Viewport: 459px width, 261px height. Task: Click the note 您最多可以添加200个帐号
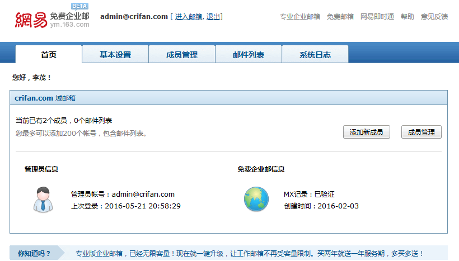81,134
